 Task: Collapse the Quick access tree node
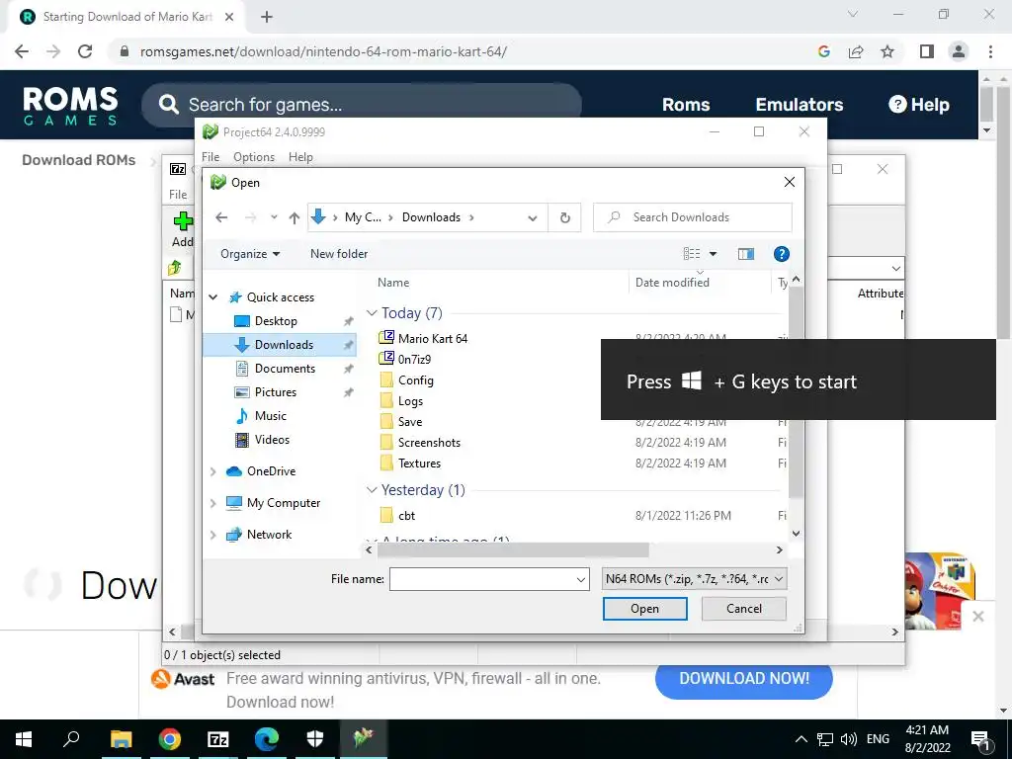(x=213, y=297)
